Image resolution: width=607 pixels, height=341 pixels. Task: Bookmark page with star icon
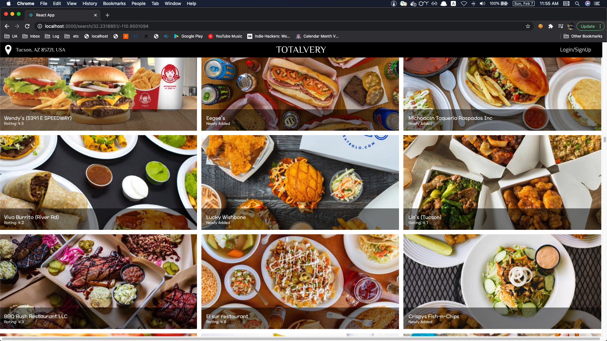[528, 26]
